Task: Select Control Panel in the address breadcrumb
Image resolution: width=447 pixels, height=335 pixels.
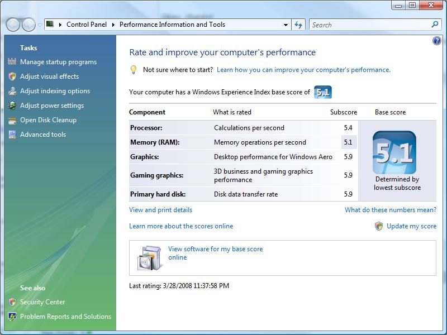Action: pyautogui.click(x=87, y=25)
